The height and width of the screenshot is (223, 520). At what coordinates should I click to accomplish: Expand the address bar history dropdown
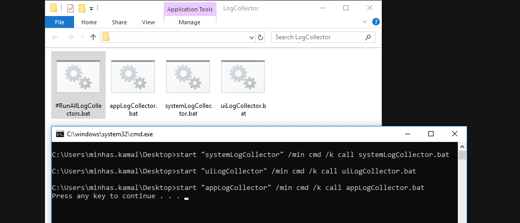pos(252,37)
